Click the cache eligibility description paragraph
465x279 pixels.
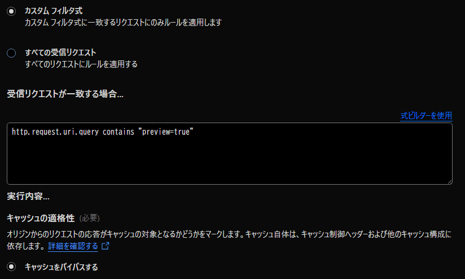226,234
